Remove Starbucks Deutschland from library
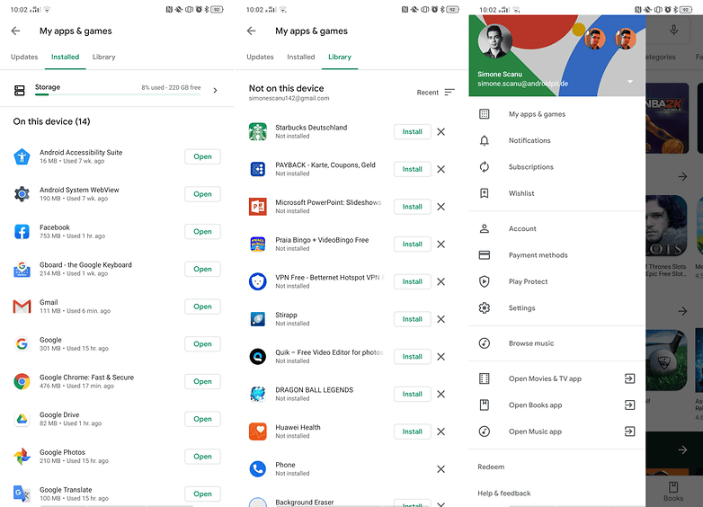This screenshot has height=507, width=703. pos(441,132)
